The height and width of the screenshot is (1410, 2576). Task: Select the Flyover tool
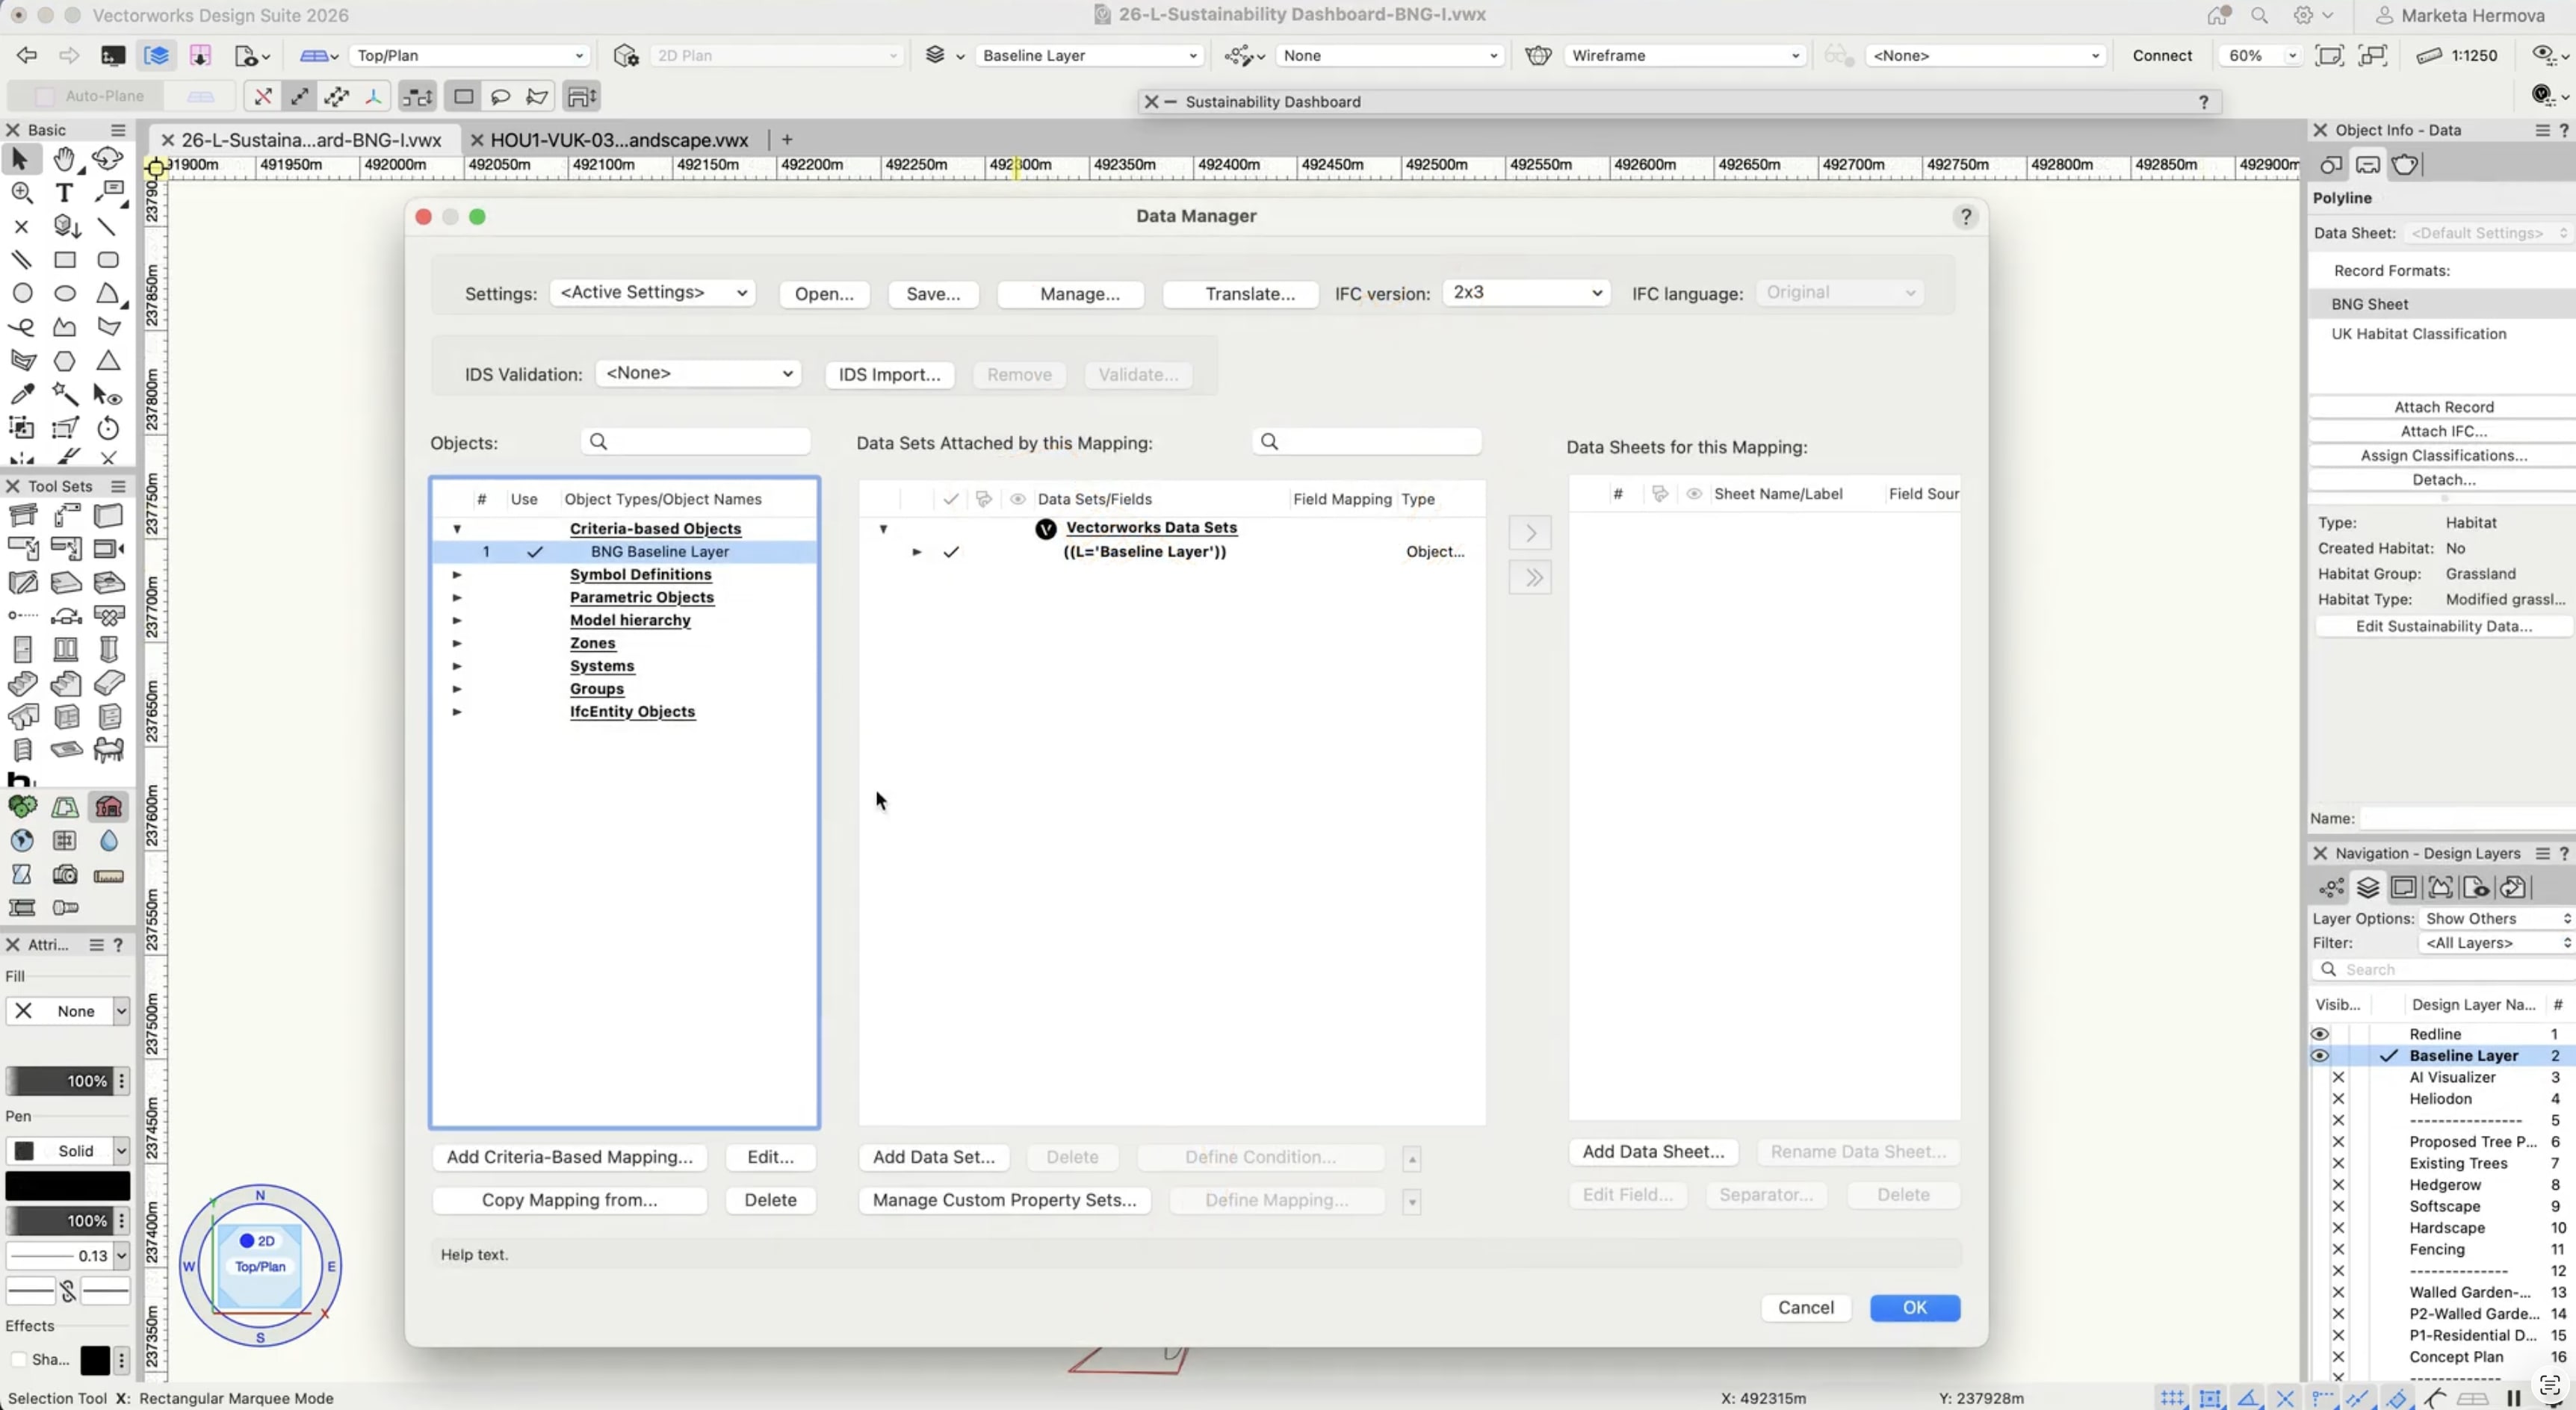coord(107,159)
